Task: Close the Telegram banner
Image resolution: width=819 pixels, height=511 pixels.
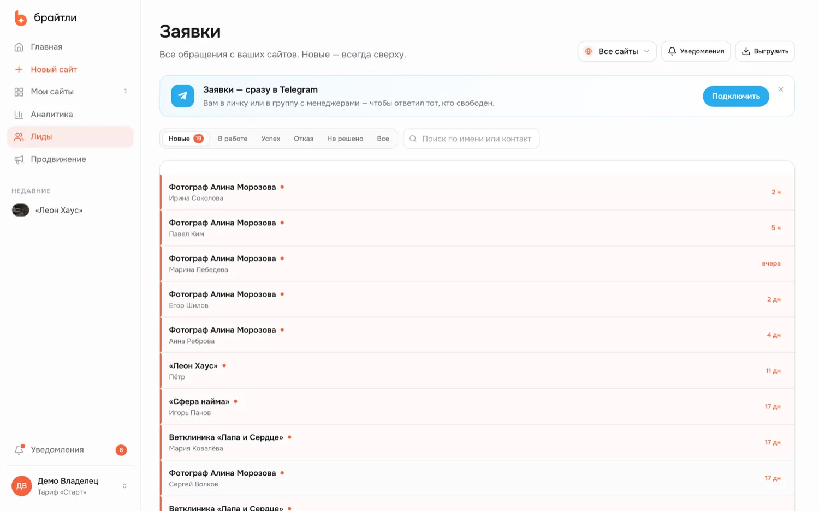Action: (781, 89)
